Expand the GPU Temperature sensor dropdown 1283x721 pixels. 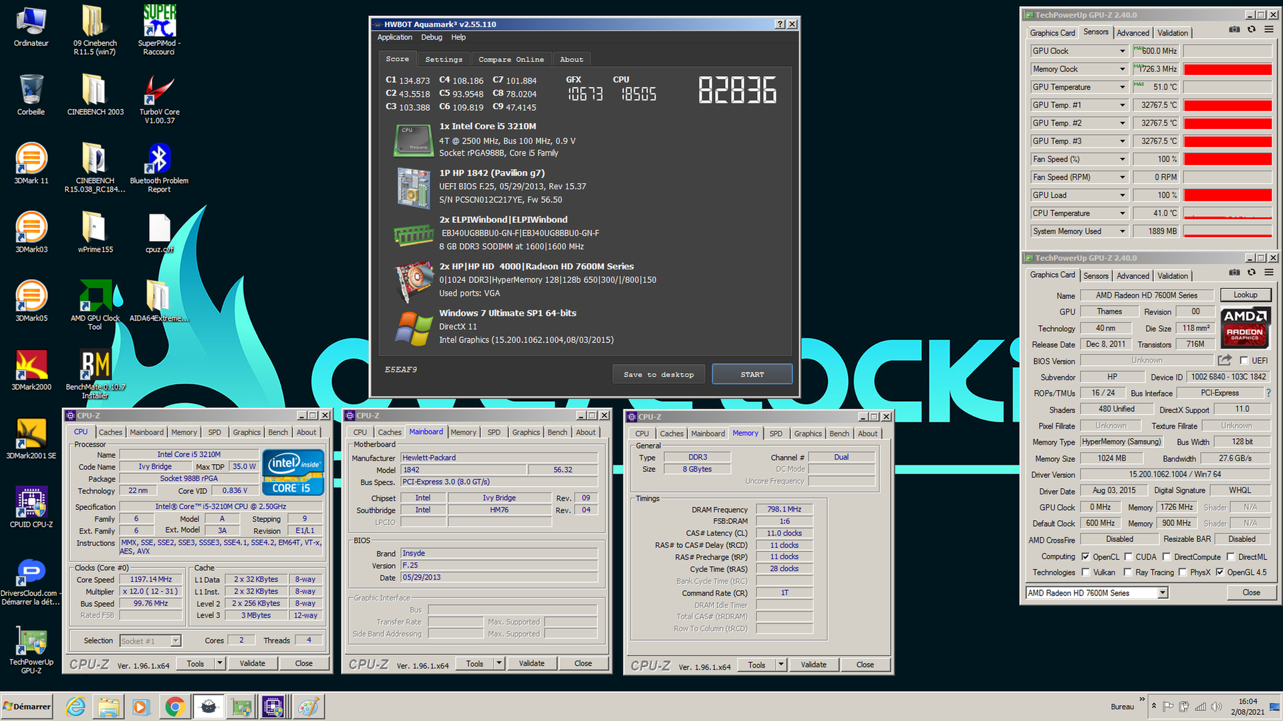[1123, 87]
